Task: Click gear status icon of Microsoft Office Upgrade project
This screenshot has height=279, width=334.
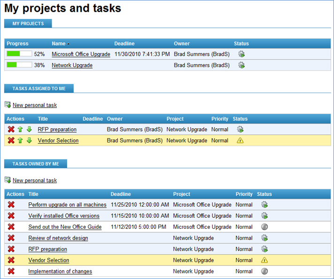Action: tap(241, 54)
